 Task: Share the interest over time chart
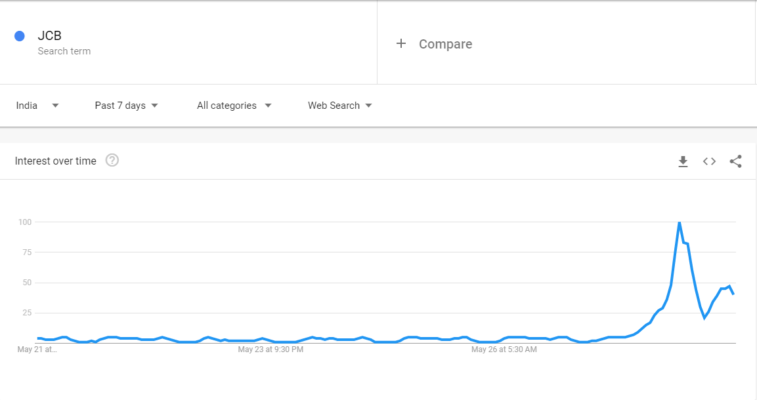click(735, 161)
